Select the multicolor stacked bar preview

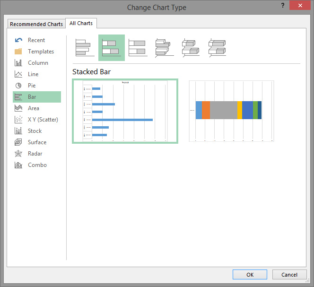[x=231, y=111]
